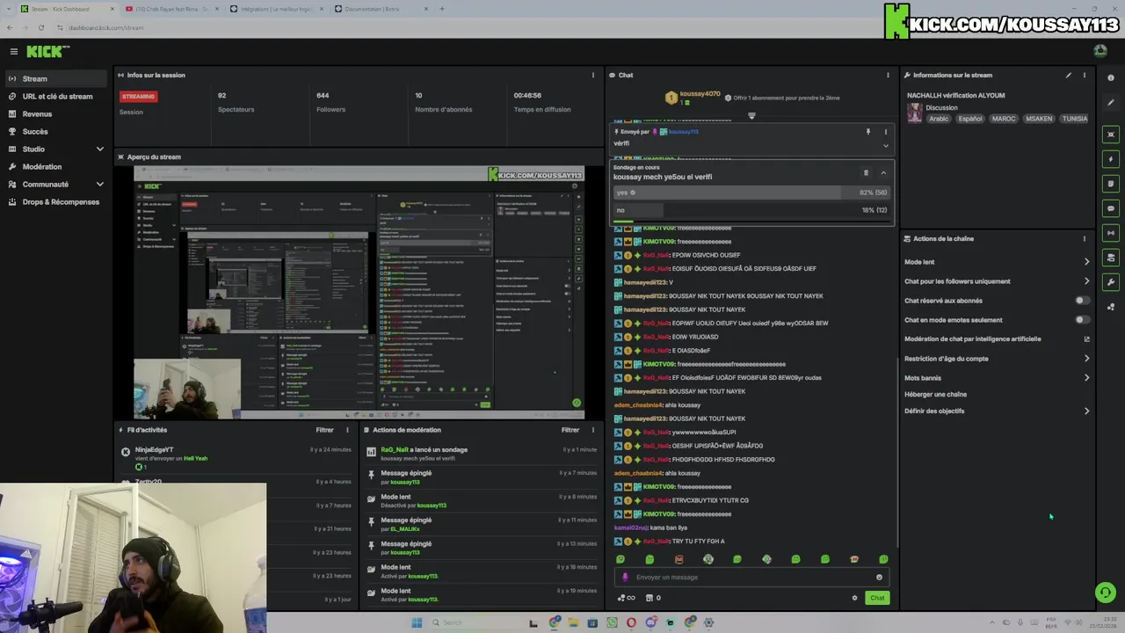Expand the pinned message chevron

(885, 145)
